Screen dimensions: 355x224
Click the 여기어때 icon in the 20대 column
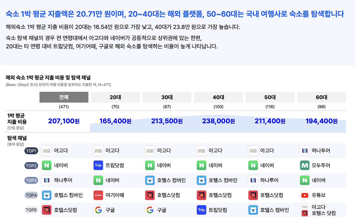click(98, 195)
